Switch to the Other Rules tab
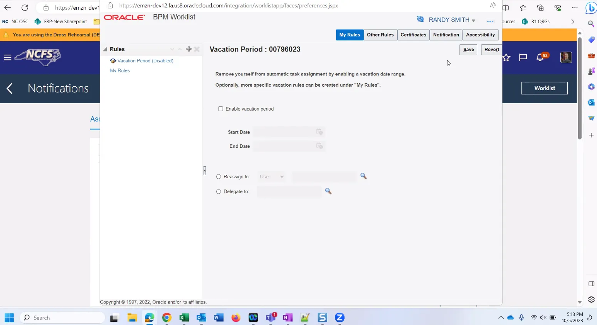This screenshot has width=597, height=325. click(380, 35)
